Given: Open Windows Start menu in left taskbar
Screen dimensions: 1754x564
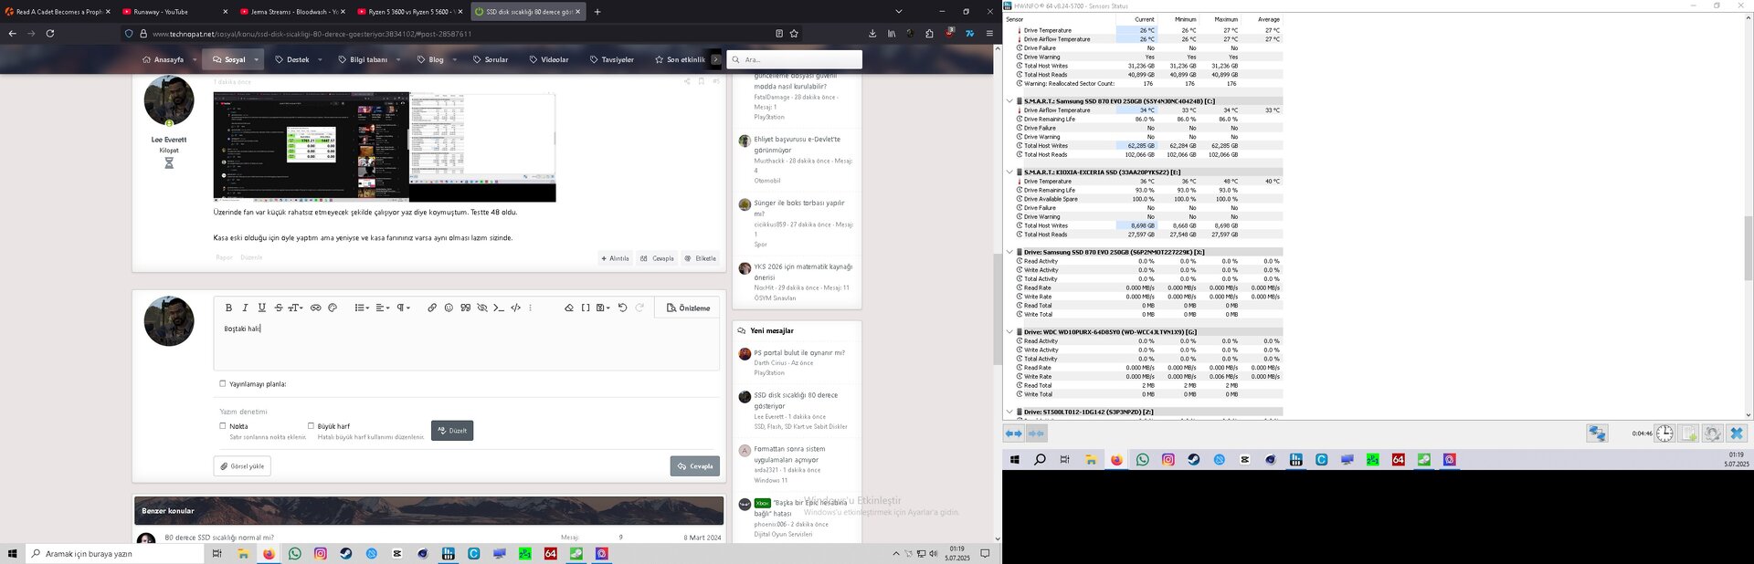Looking at the screenshot, I should (x=13, y=553).
